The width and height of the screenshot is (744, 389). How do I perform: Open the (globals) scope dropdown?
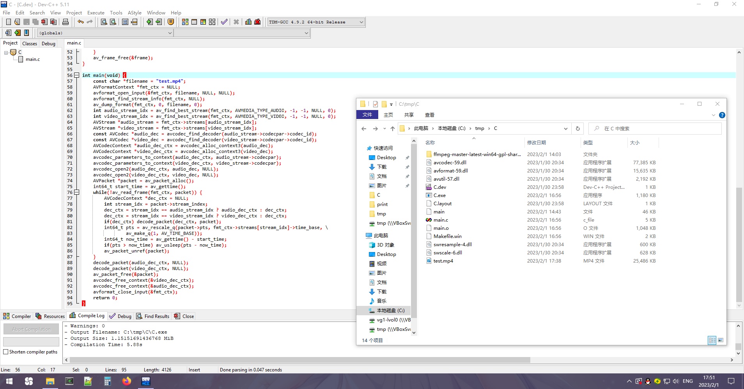click(170, 33)
